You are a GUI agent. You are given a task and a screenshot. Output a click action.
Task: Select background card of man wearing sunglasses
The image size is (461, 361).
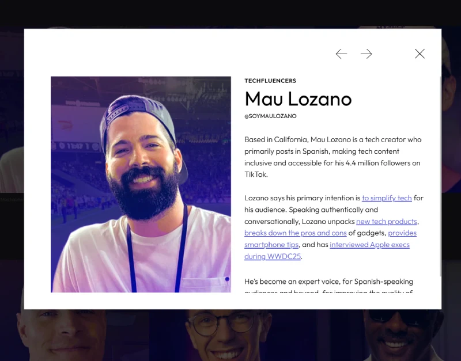point(398,335)
